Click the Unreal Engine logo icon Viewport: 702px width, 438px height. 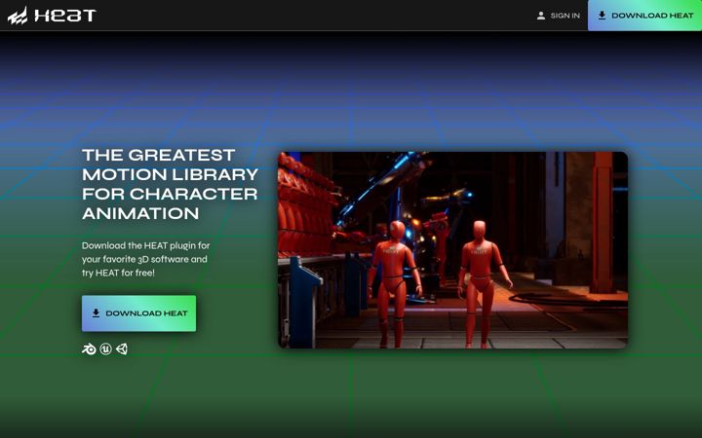tap(105, 349)
